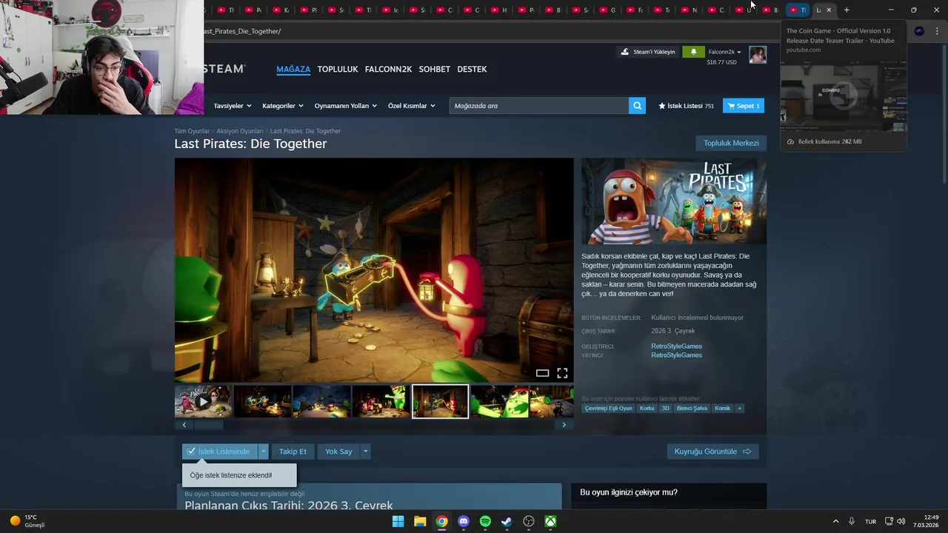Select the highlighted current screenshot thumbnail
This screenshot has height=533, width=948.
440,401
